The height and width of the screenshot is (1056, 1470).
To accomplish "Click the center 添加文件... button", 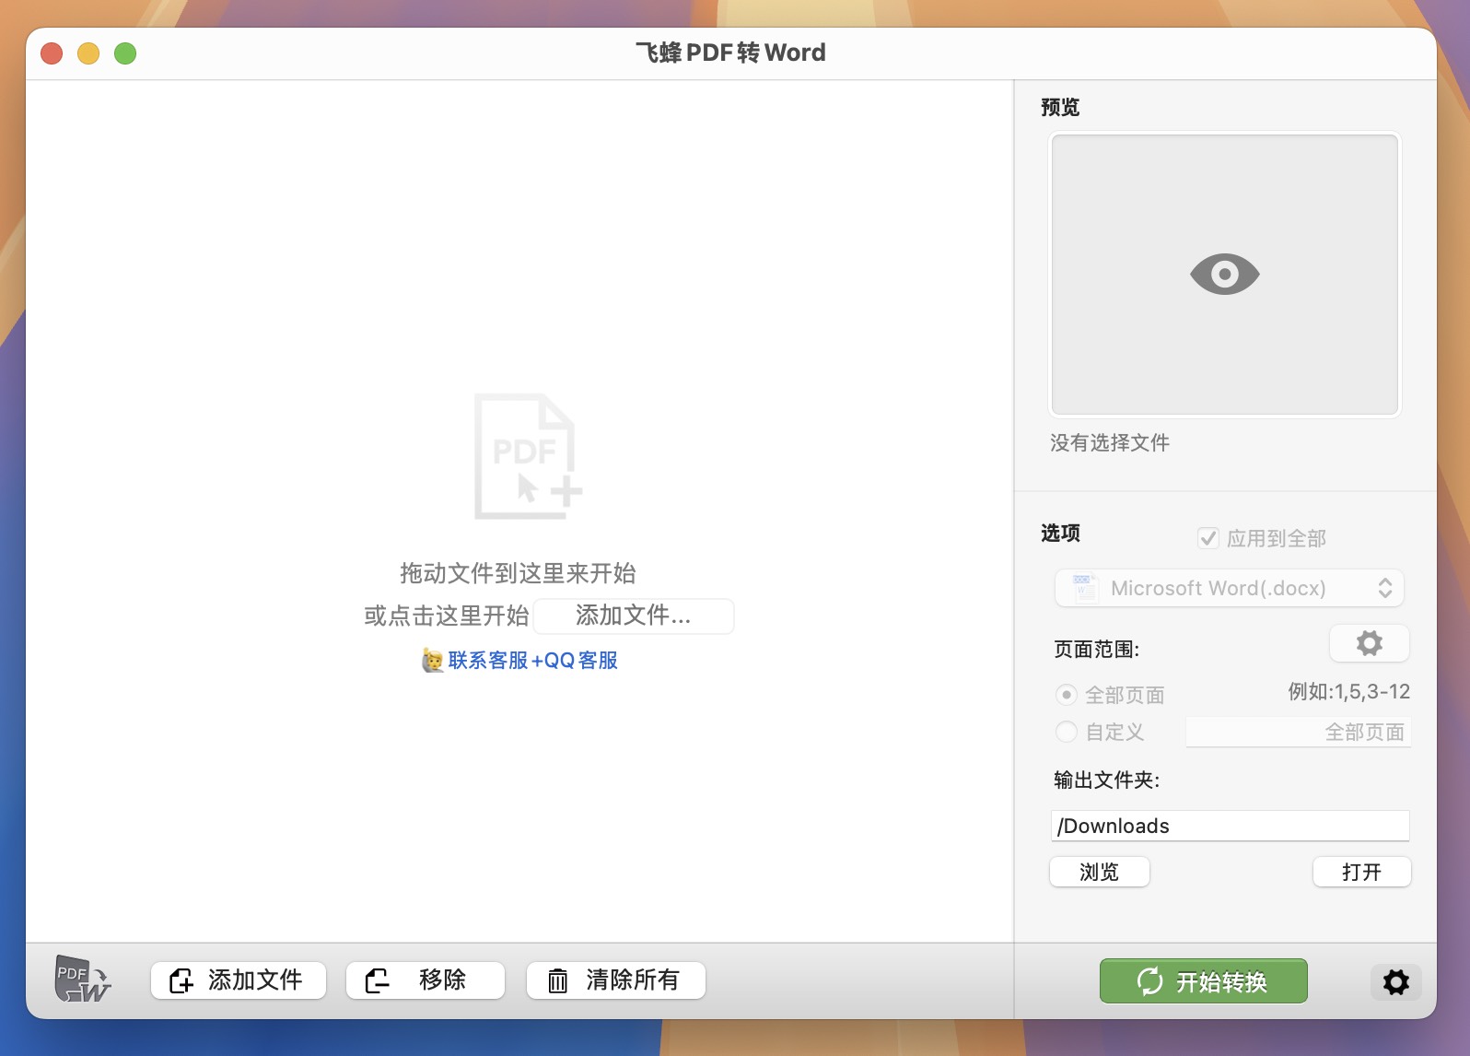I will (x=634, y=616).
